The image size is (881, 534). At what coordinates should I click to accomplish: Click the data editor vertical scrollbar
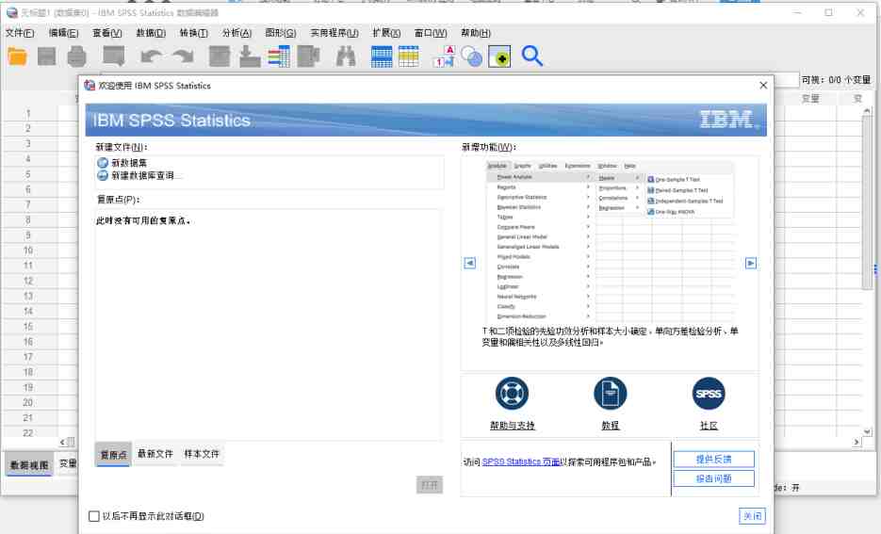tap(867, 202)
